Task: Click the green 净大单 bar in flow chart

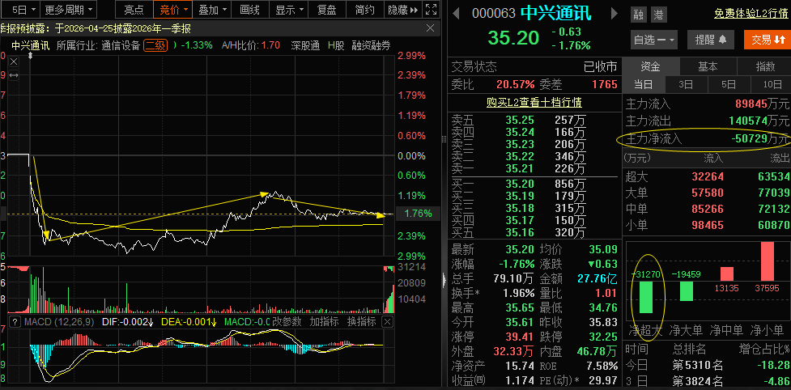Action: (686, 290)
